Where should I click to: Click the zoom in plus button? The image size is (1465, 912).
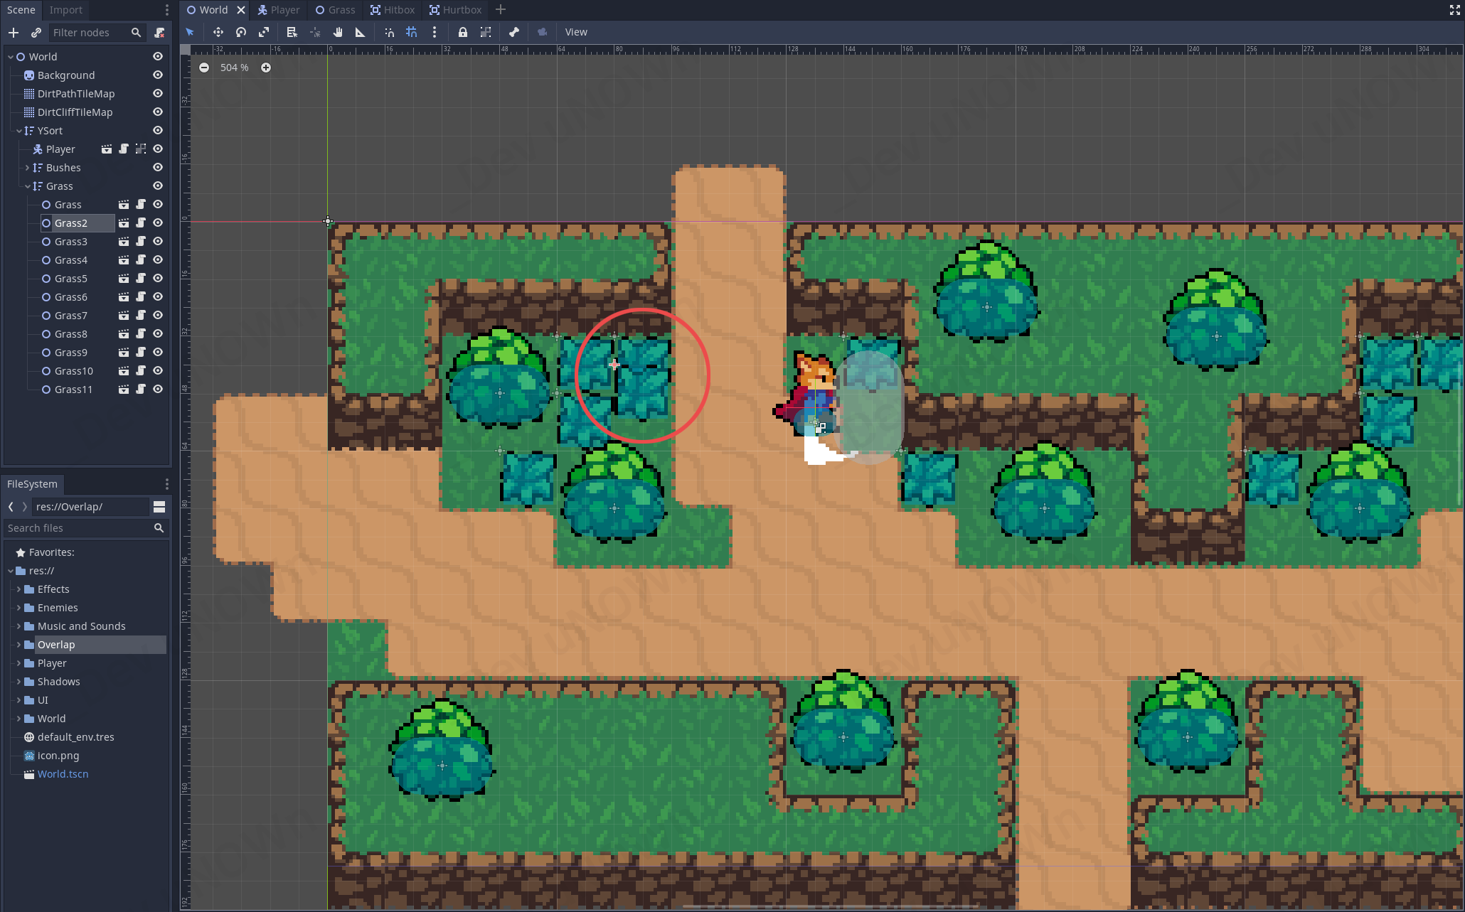pyautogui.click(x=266, y=68)
